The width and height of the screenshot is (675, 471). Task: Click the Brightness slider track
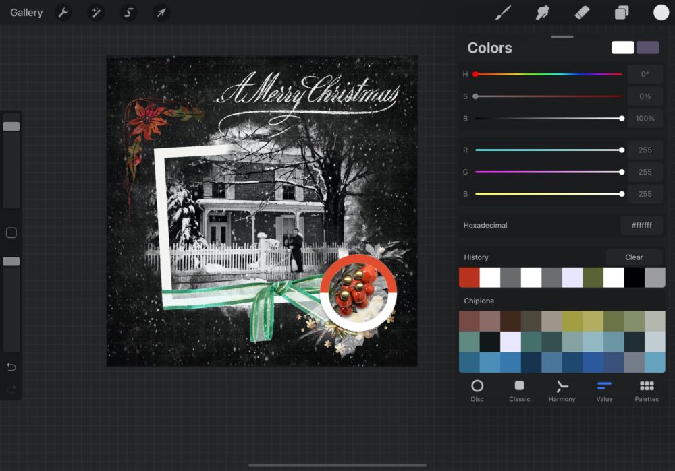click(548, 118)
